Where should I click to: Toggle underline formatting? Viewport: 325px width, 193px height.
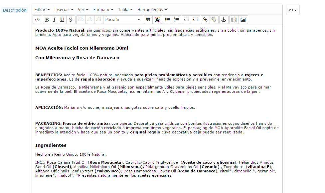coord(62,20)
